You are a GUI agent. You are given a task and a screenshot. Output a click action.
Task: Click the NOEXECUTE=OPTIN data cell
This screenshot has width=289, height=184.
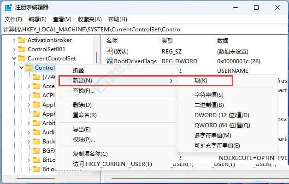(x=247, y=158)
